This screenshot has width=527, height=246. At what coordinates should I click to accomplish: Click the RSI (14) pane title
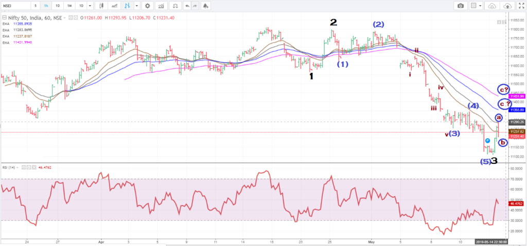[x=8, y=167]
